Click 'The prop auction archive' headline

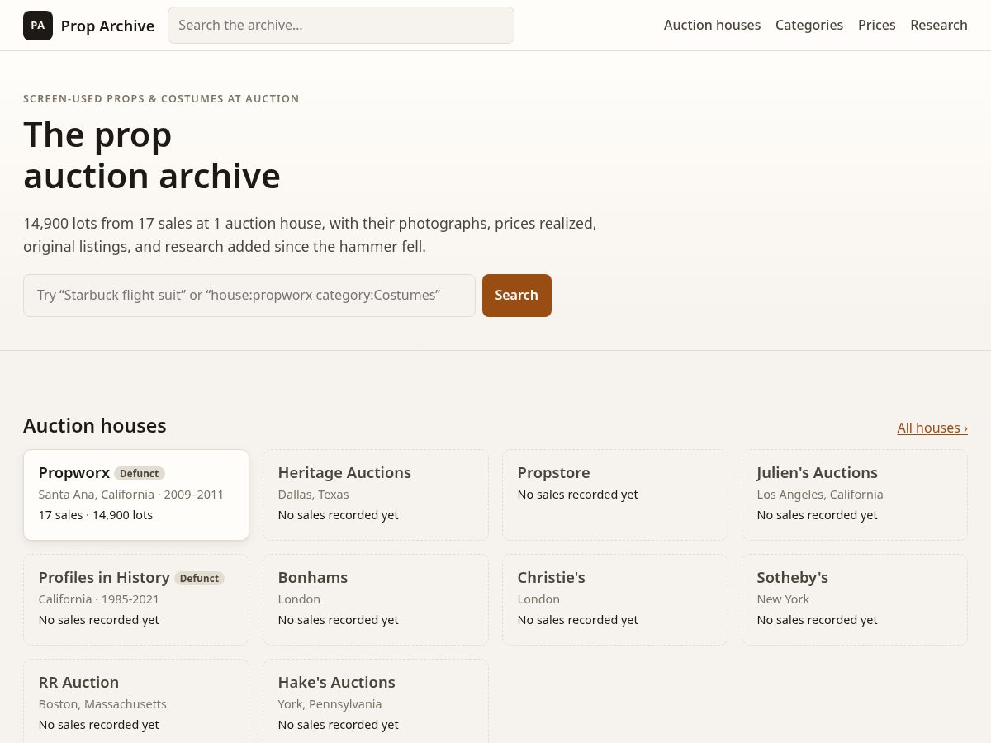152,155
